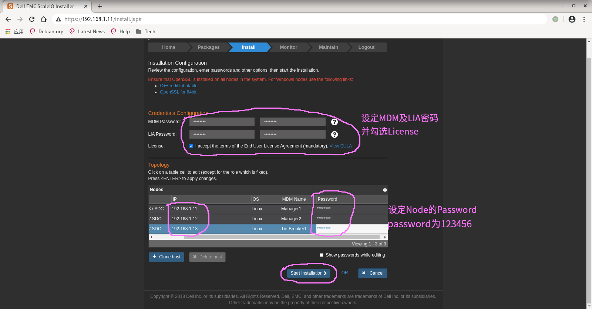Screen dimensions: 592x309
Task: Go to the Home step
Action: click(x=169, y=47)
